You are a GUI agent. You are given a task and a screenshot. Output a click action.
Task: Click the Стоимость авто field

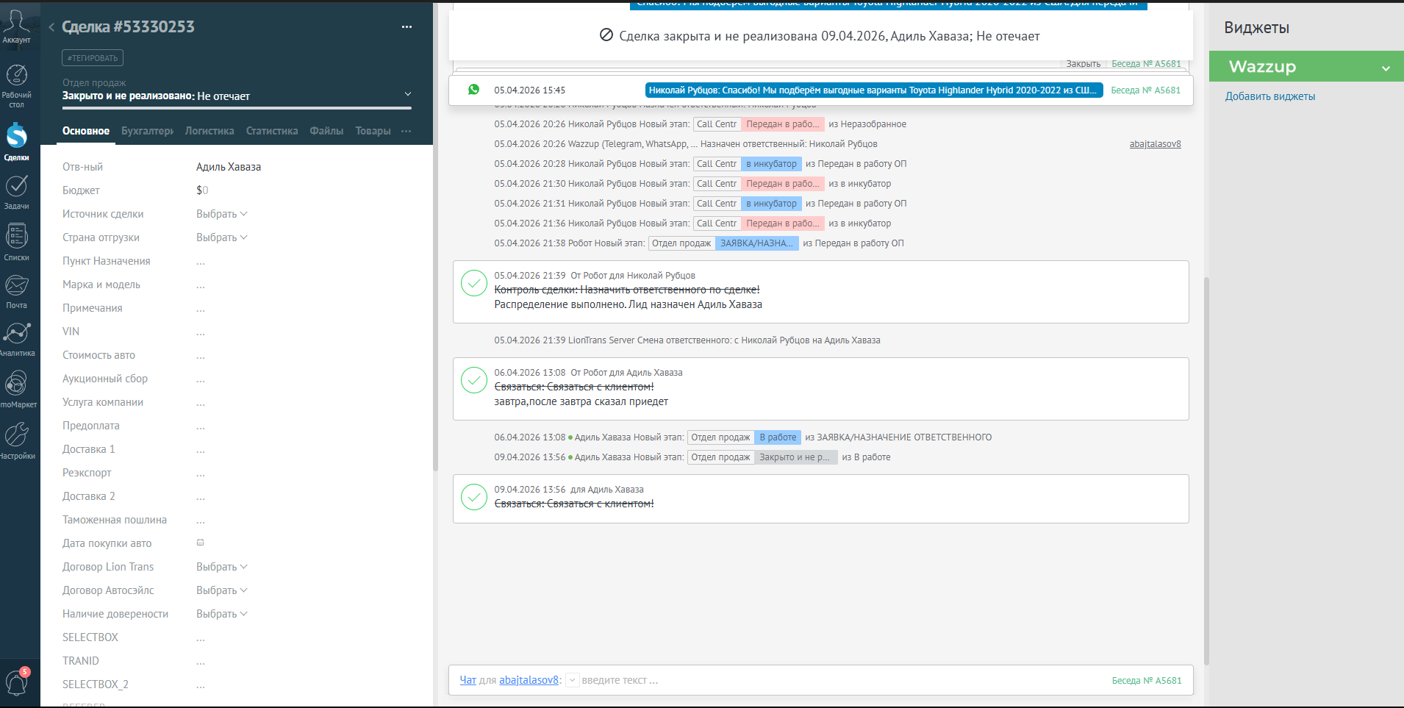(201, 355)
